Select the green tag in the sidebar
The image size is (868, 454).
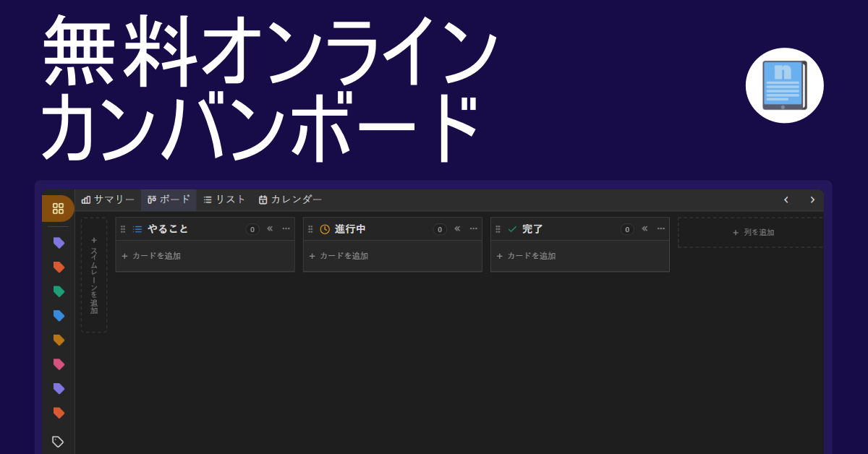click(59, 291)
